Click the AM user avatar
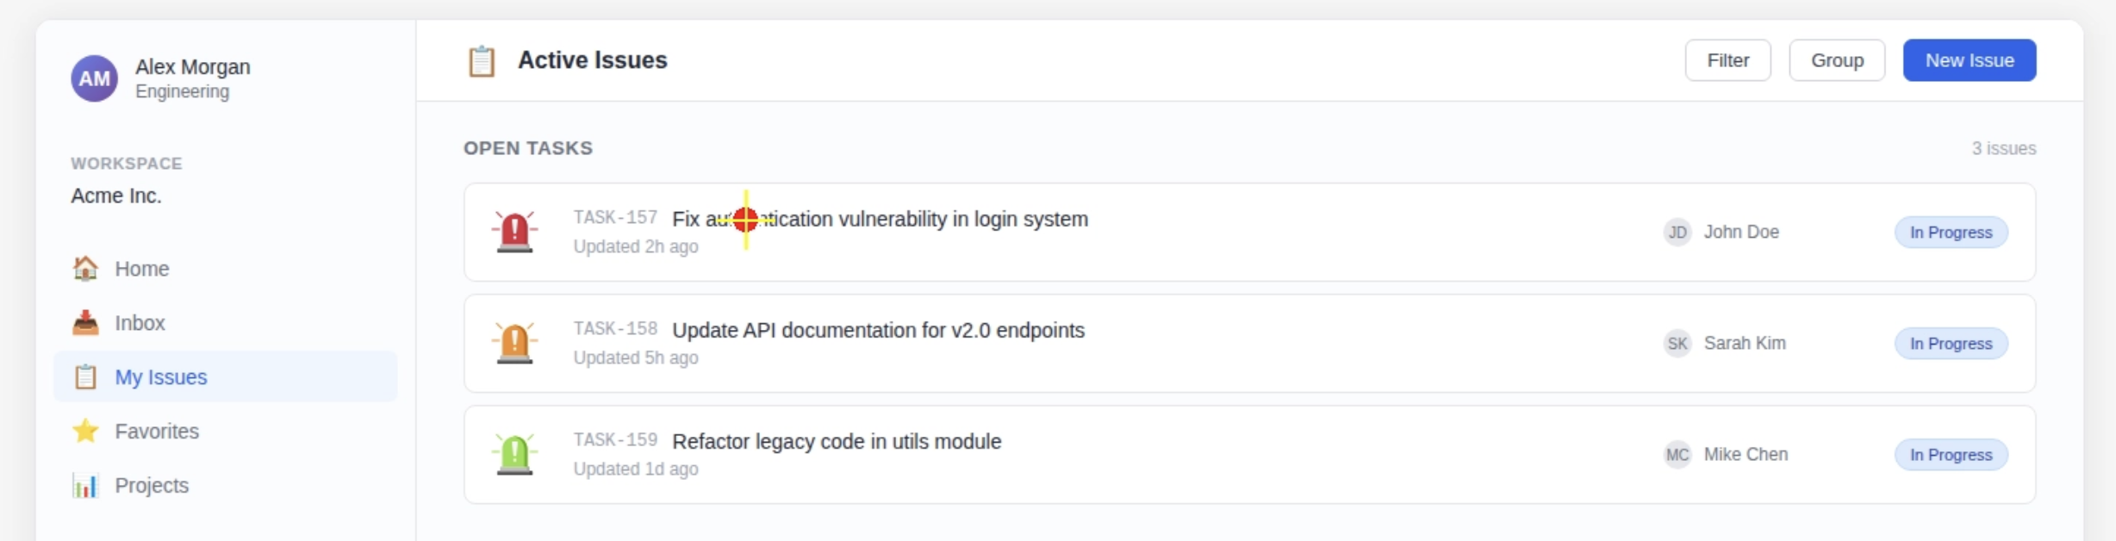 tap(94, 78)
